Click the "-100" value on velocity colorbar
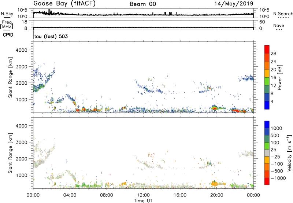Image resolution: width=293 pixels, height=203 pixels. tap(277, 164)
